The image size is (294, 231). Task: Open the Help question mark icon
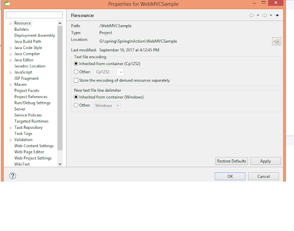[x=12, y=176]
